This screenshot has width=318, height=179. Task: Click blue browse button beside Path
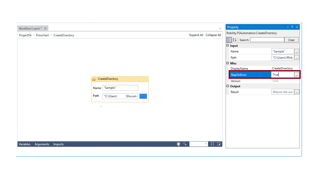(x=143, y=96)
